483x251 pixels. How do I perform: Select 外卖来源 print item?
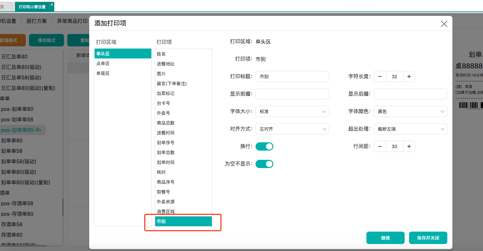pyautogui.click(x=184, y=202)
